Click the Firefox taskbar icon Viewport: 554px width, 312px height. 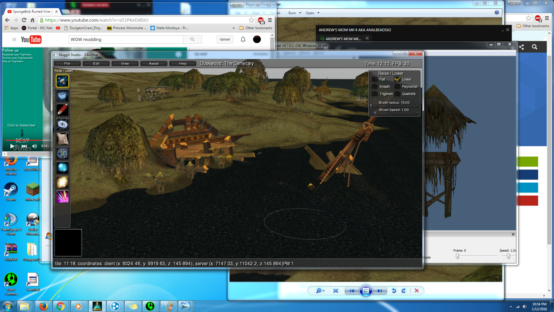[x=43, y=306]
